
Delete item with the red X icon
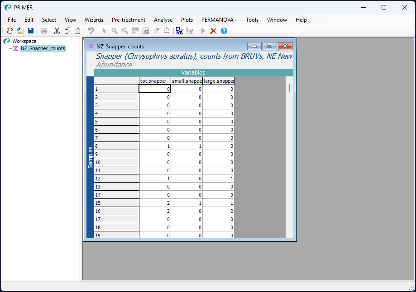click(213, 31)
